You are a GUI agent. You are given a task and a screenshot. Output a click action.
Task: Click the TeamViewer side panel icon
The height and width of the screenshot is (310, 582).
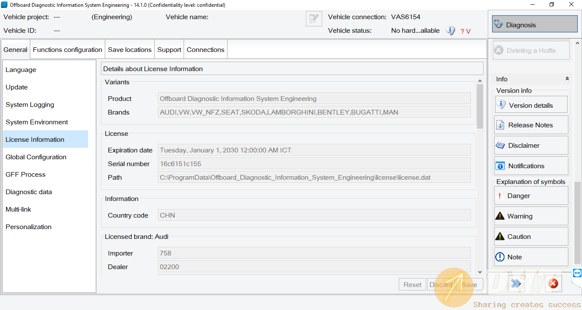[x=577, y=273]
